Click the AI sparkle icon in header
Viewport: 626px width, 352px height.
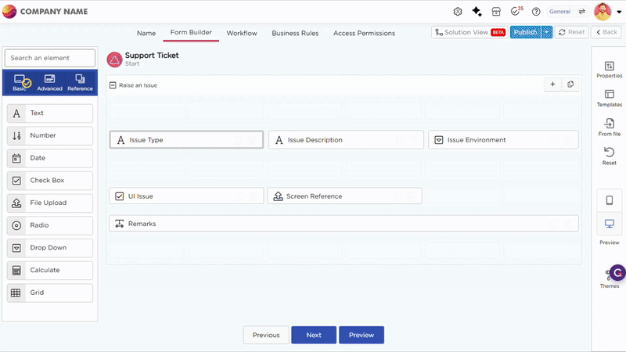[x=477, y=12]
